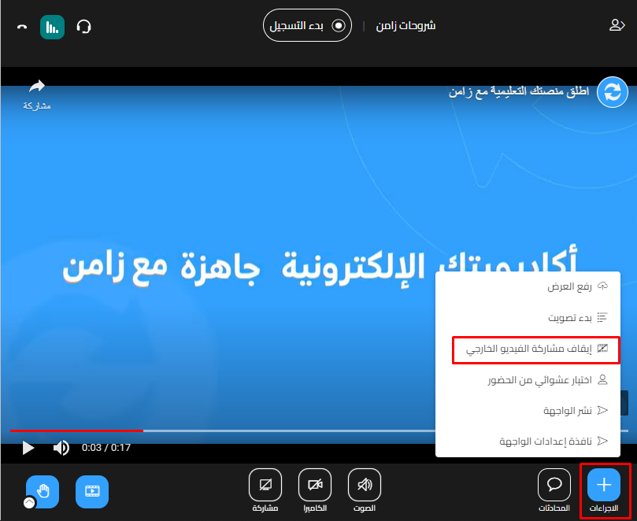Click the hang up phone icon
The height and width of the screenshot is (521, 637).
click(x=22, y=27)
